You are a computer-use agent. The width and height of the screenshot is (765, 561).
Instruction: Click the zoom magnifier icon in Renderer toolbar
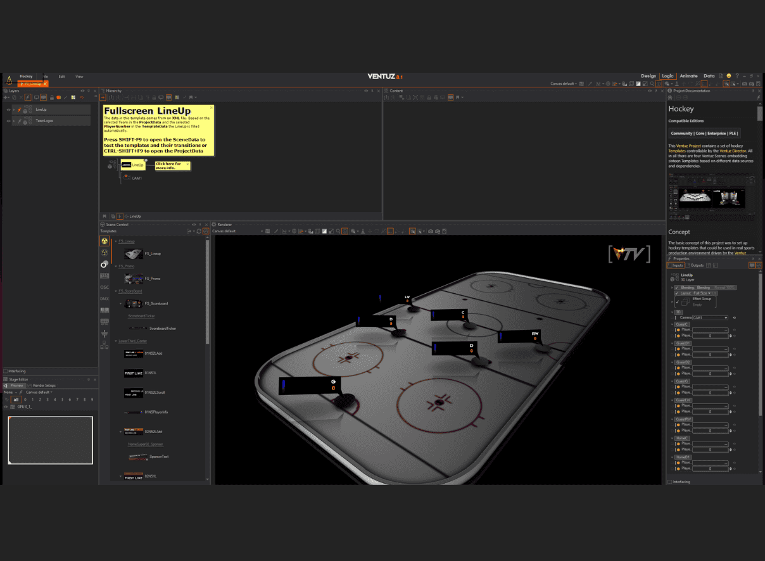click(x=338, y=231)
